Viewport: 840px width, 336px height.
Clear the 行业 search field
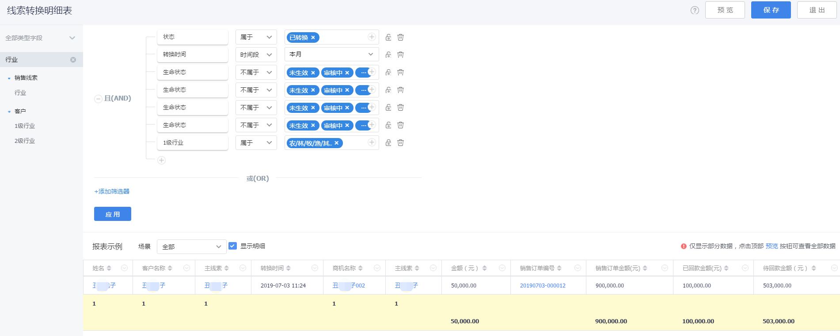click(x=73, y=60)
